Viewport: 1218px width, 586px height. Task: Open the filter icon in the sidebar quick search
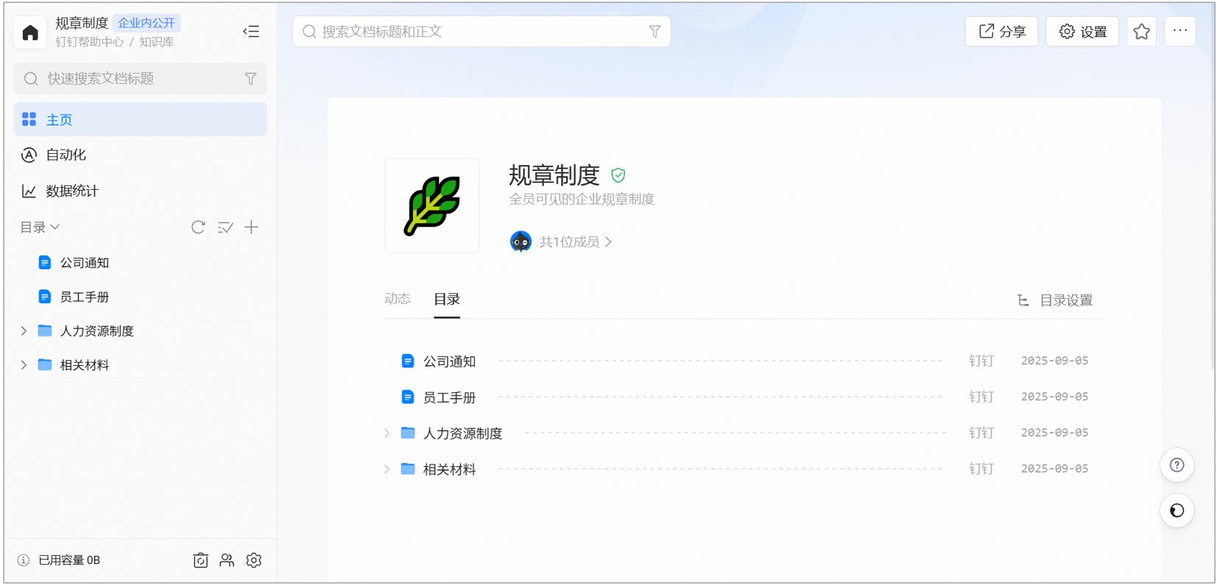[x=250, y=79]
